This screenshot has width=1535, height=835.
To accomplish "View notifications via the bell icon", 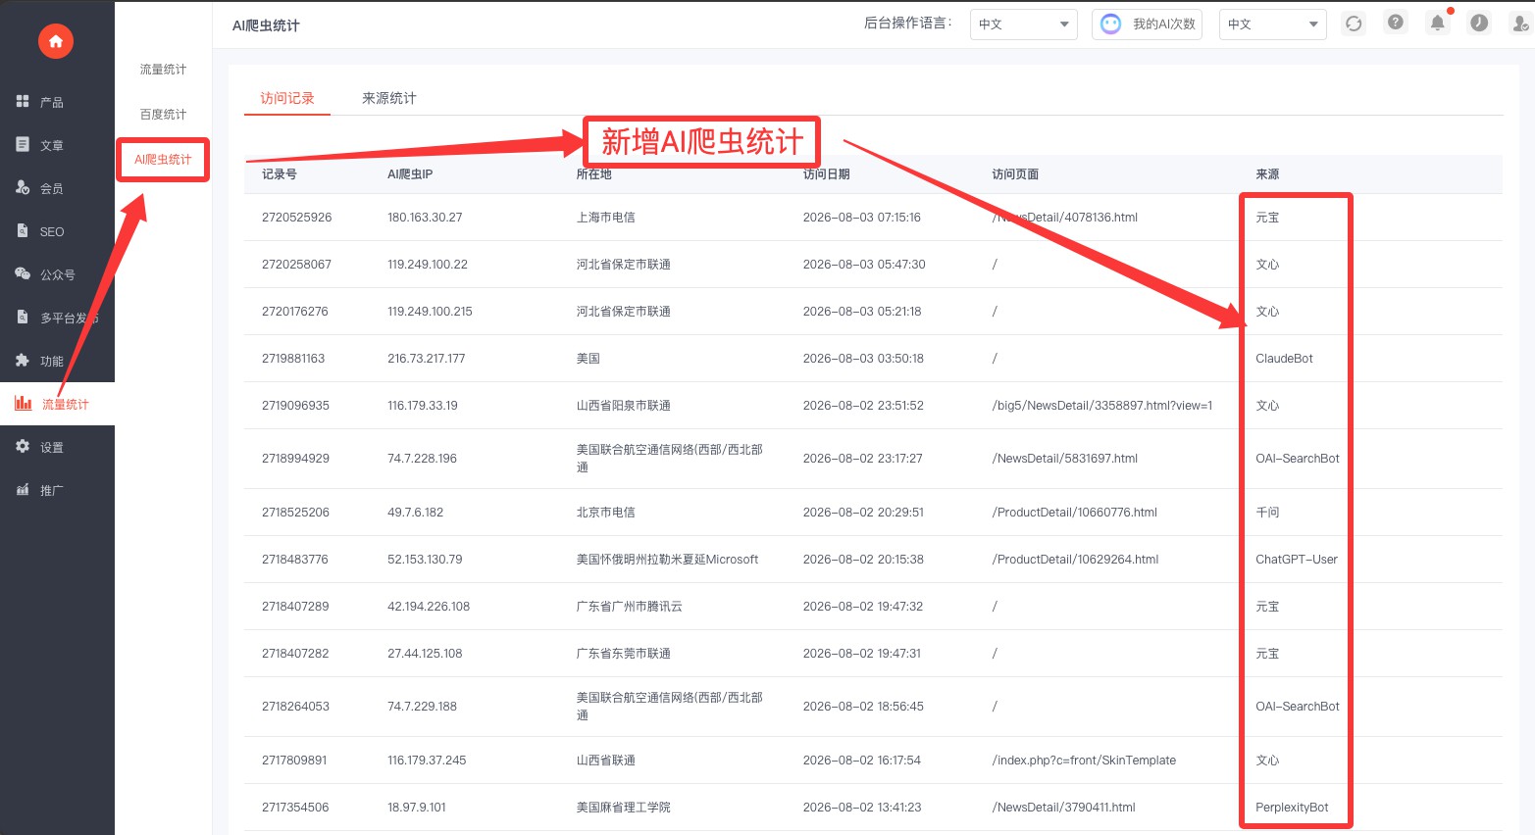I will point(1438,23).
